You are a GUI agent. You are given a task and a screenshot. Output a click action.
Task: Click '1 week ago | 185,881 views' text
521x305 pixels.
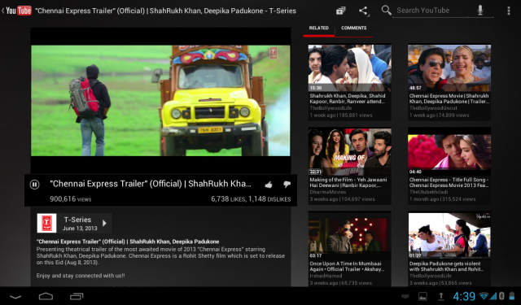pyautogui.click(x=341, y=115)
